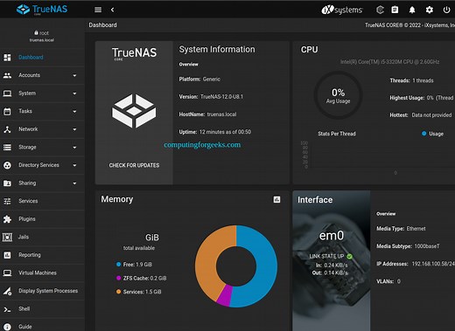Click the blue Free memory legend dot
This screenshot has height=331, width=455.
pos(118,265)
